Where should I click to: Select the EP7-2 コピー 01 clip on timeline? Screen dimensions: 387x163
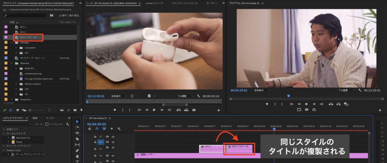pyautogui.click(x=239, y=149)
